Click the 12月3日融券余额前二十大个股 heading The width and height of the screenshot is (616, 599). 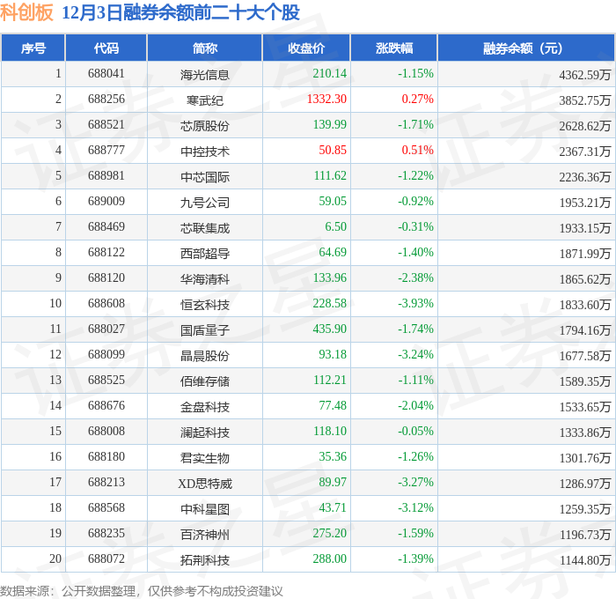pyautogui.click(x=181, y=12)
